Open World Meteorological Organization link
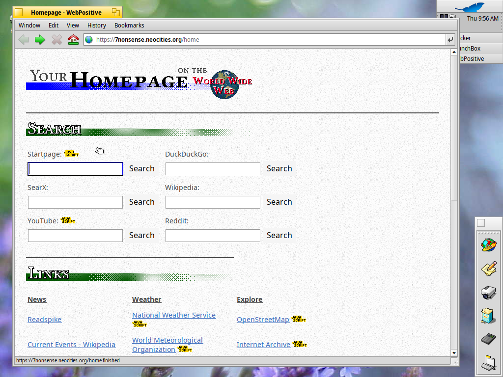 click(x=168, y=345)
